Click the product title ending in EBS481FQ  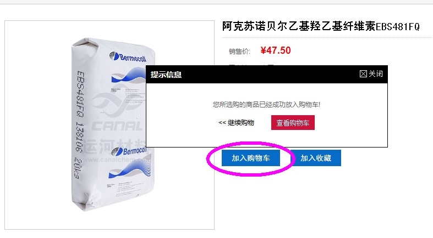point(321,27)
